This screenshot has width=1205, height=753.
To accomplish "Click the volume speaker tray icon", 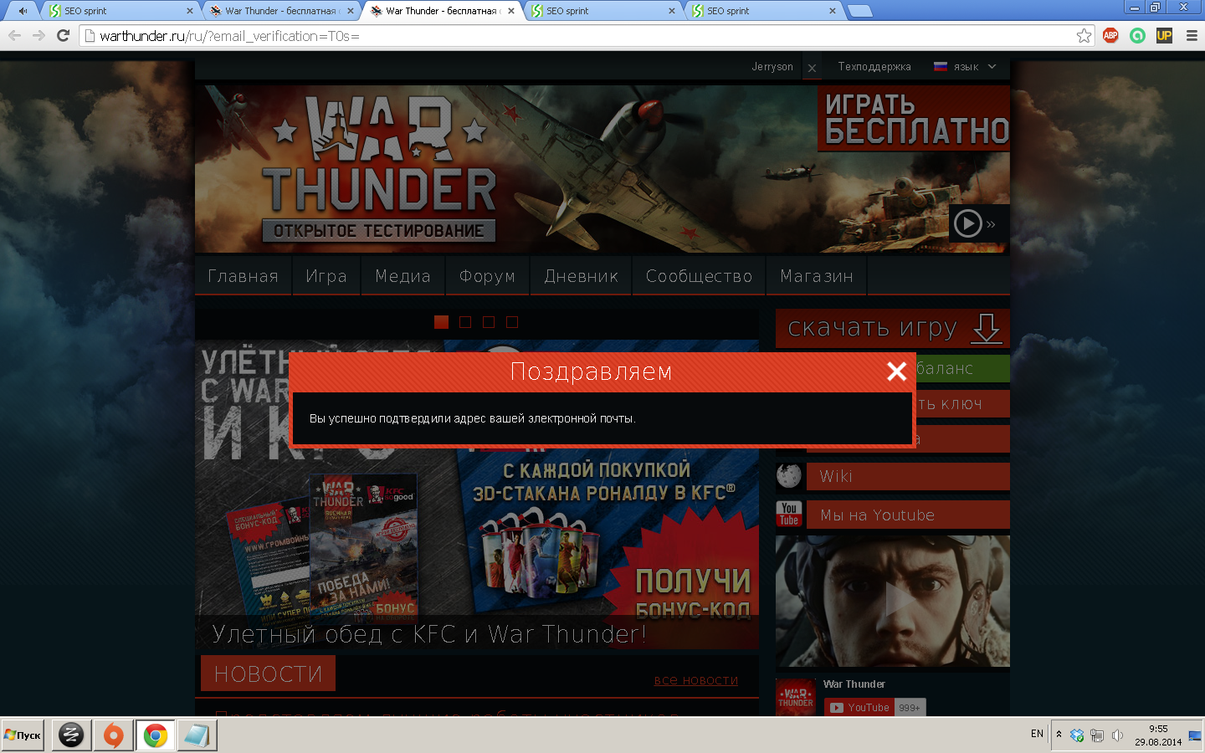I will tap(1117, 735).
